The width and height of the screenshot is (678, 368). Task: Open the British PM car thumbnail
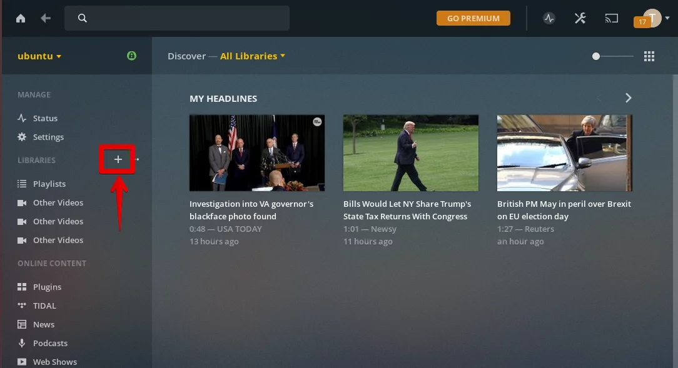(565, 153)
